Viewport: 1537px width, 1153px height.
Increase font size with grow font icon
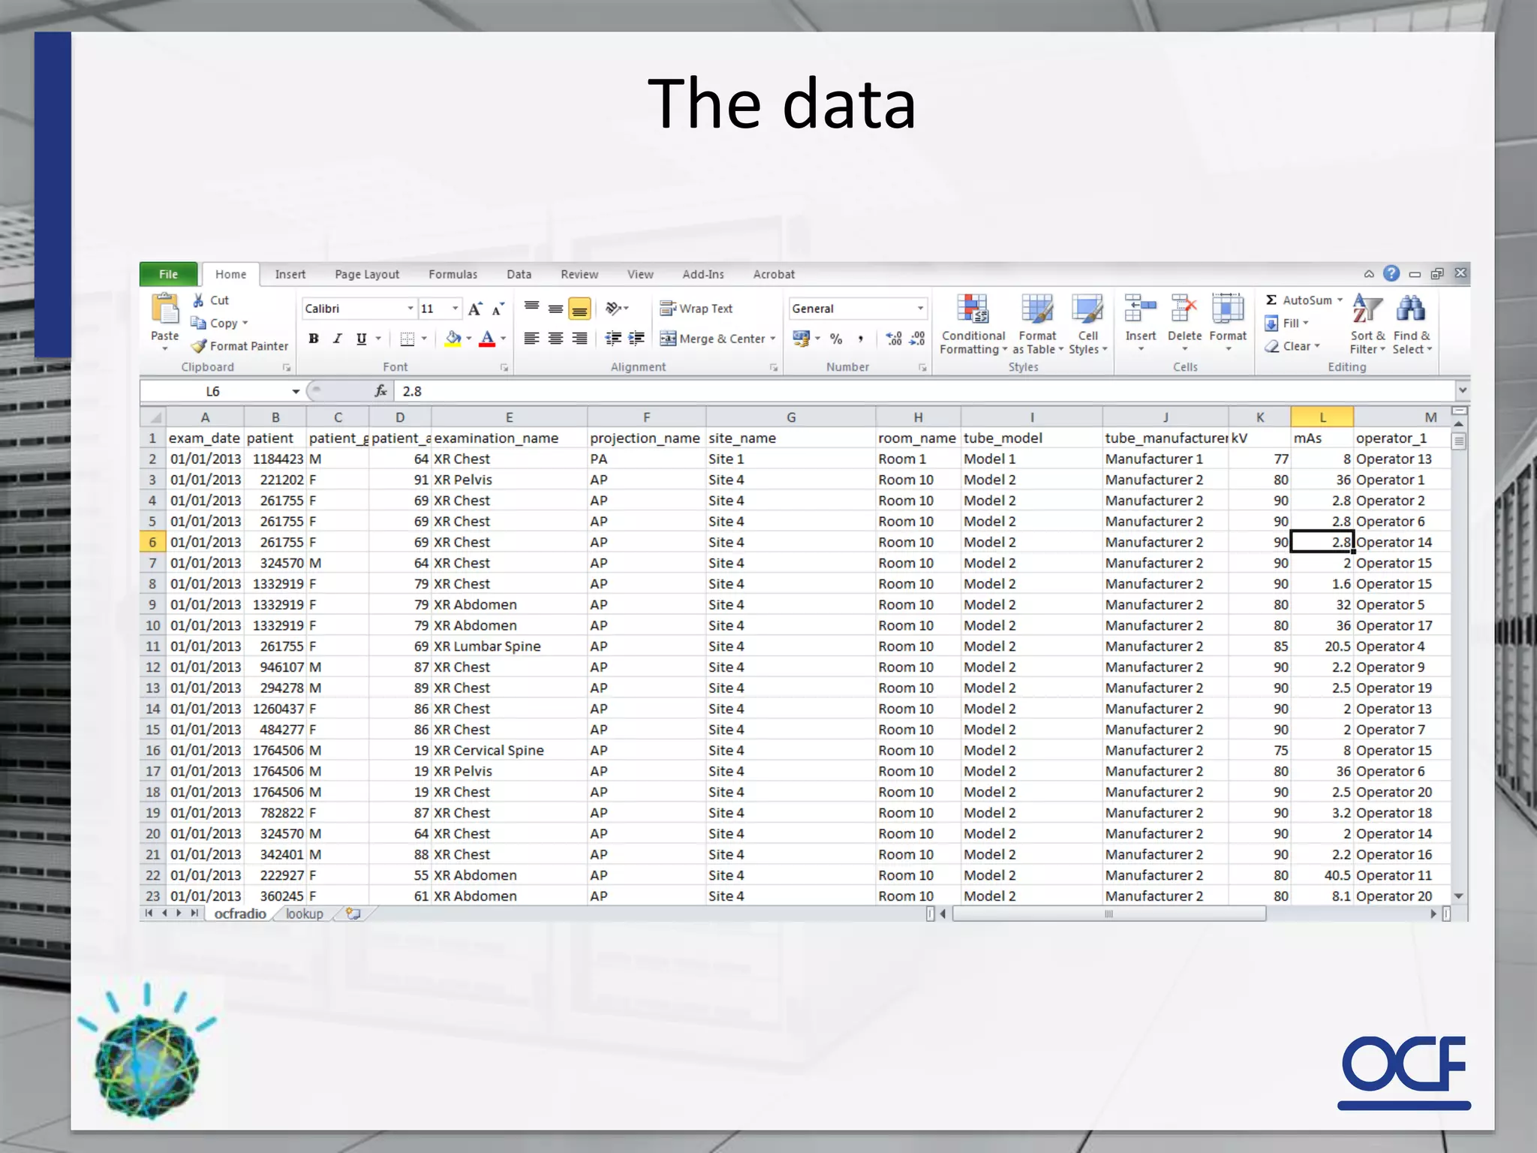pyautogui.click(x=475, y=309)
